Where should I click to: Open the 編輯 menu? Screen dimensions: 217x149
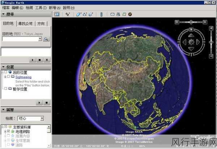click(x=17, y=8)
